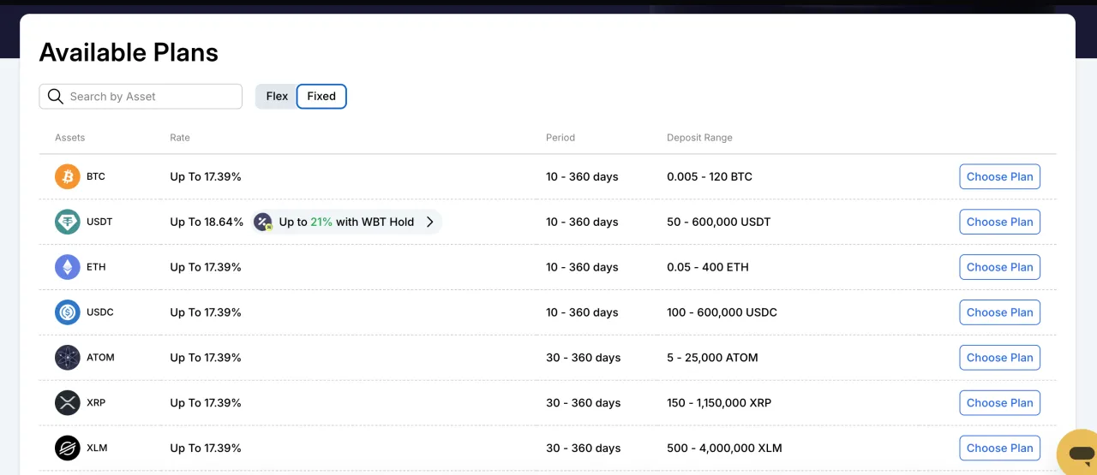Click the percent badge icon in USDT row
The width and height of the screenshot is (1097, 475).
pos(263,223)
